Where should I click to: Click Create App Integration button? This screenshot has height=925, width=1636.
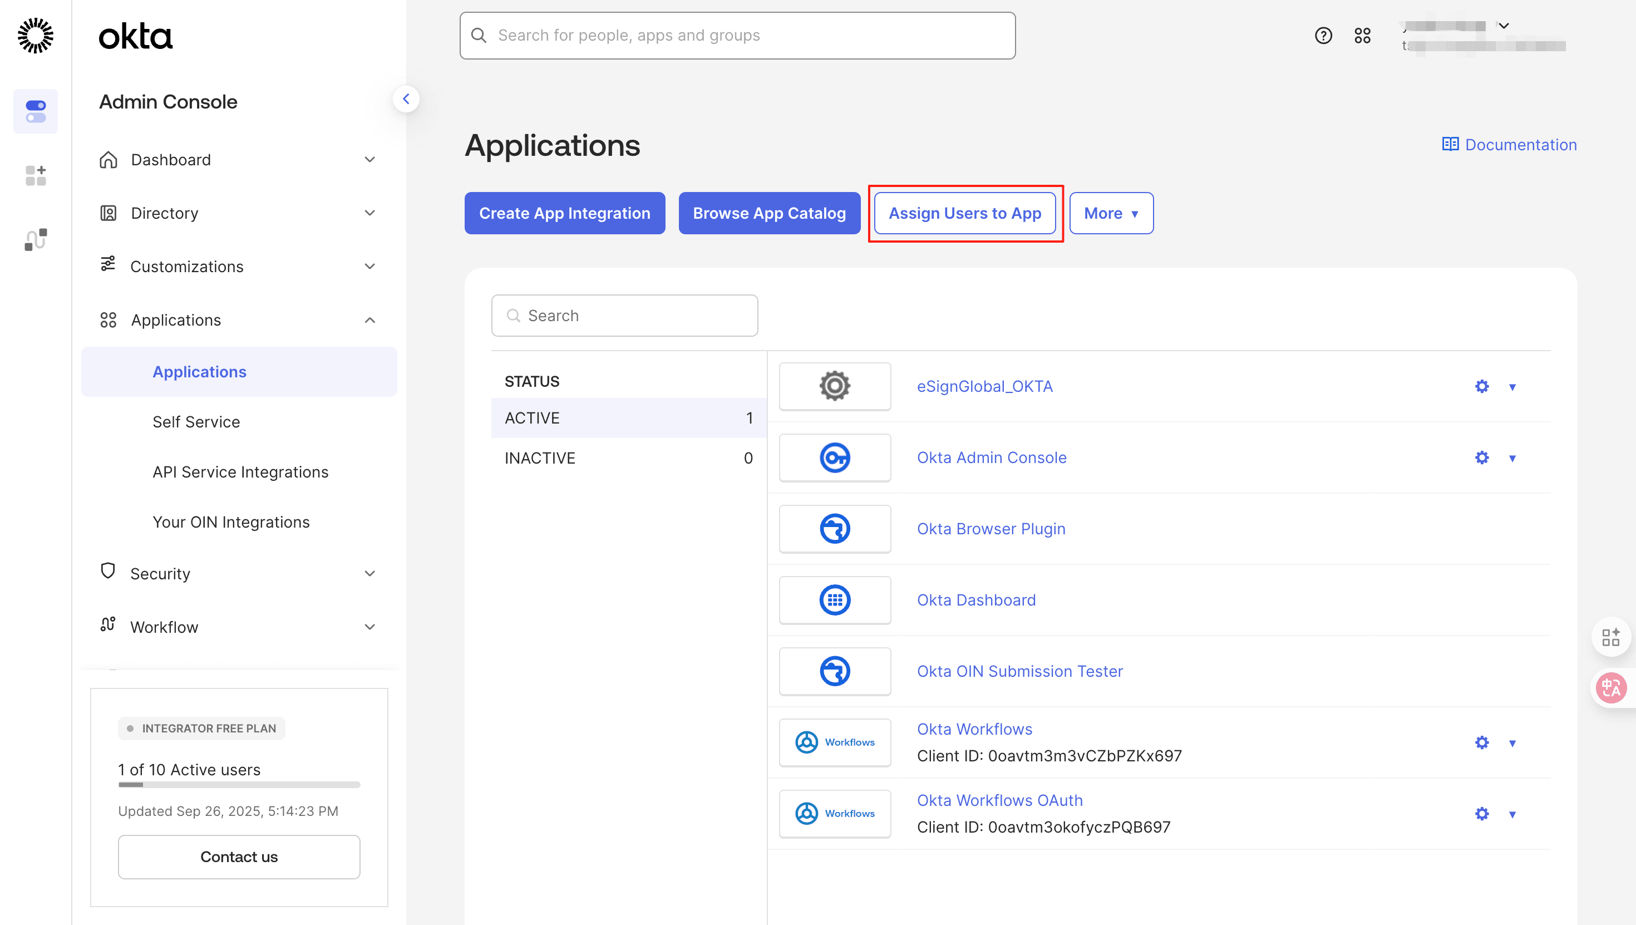tap(565, 214)
